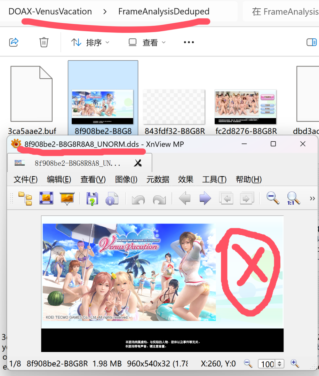Click the Undo arrow in XnView toolbar
Image resolution: width=319 pixels, height=376 pixels.
[138, 199]
